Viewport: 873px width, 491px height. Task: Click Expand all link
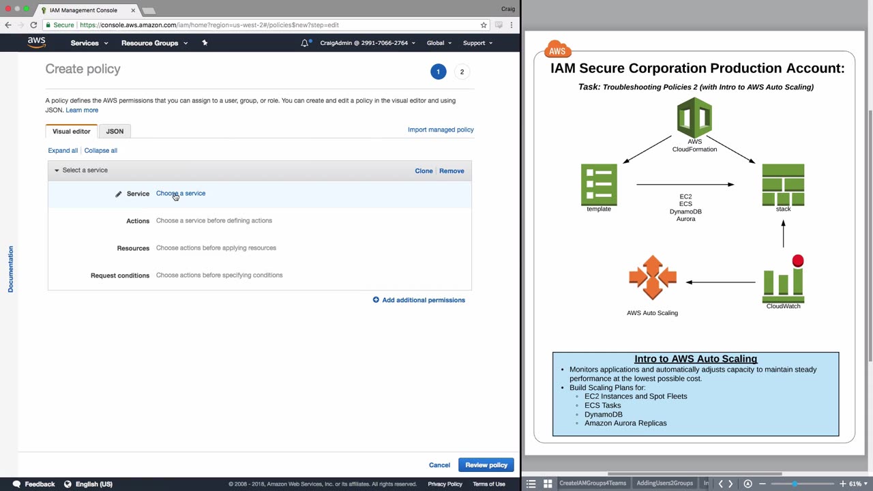click(x=63, y=151)
